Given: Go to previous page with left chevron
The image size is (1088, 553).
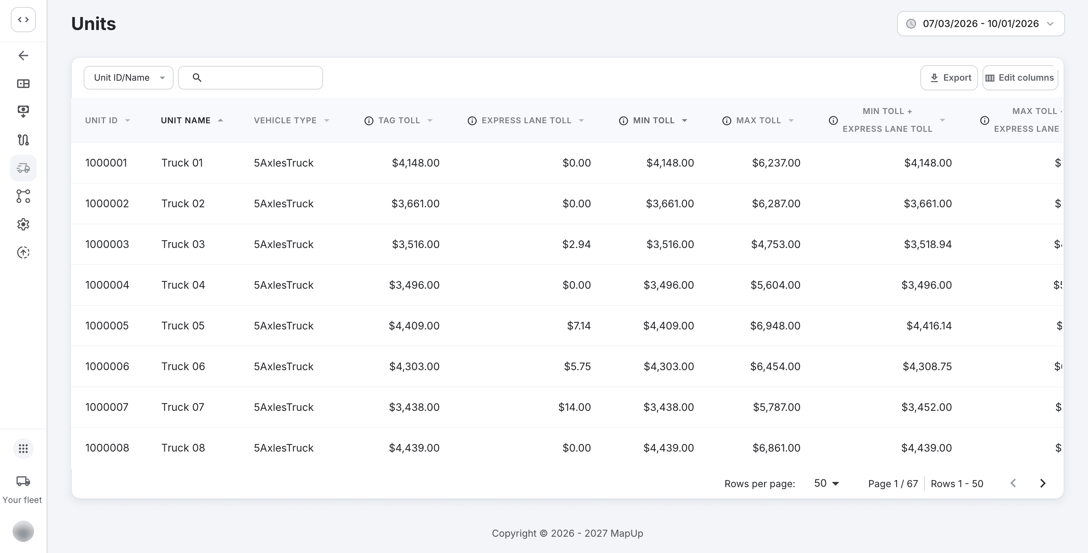Looking at the screenshot, I should tap(1013, 483).
